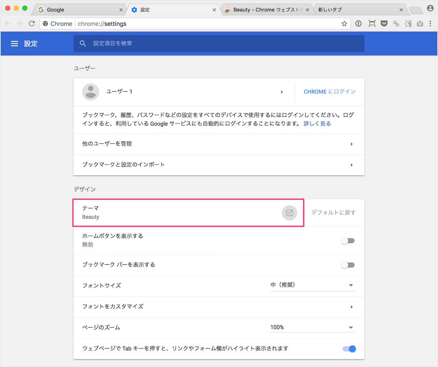Click the 設定 page title in header

(x=31, y=43)
